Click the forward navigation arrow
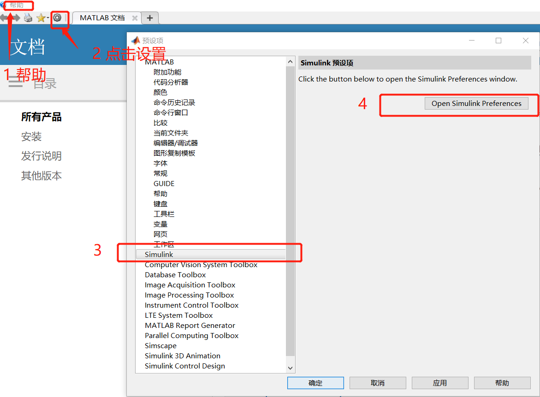The height and width of the screenshot is (397, 540). pos(17,18)
